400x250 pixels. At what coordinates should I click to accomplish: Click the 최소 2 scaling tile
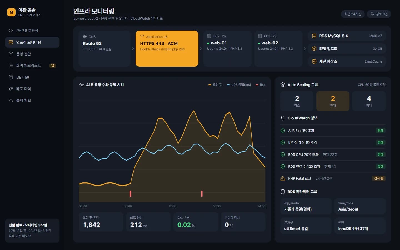[297, 101]
